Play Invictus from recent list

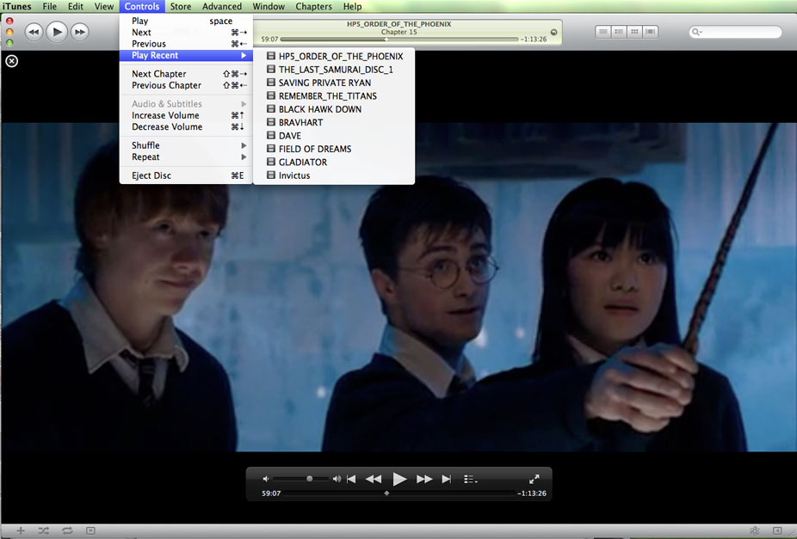tap(334, 175)
